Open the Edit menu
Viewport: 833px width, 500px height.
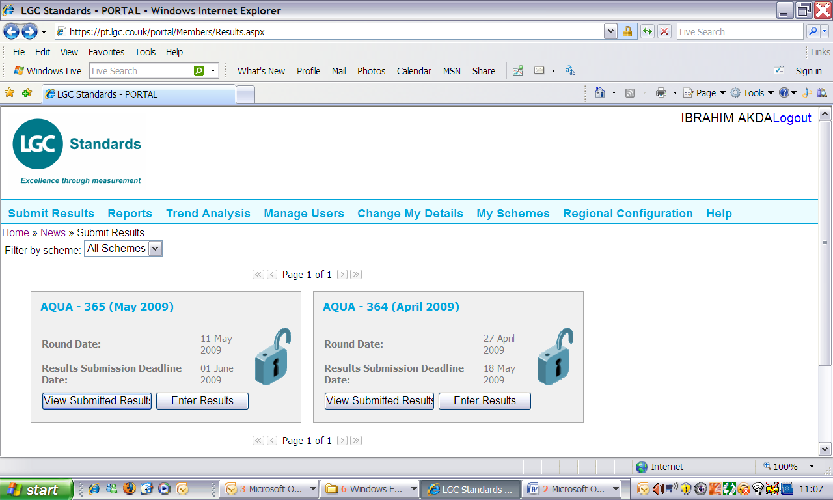pos(43,52)
